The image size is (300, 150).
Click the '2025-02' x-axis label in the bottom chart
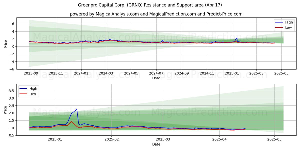(111, 140)
